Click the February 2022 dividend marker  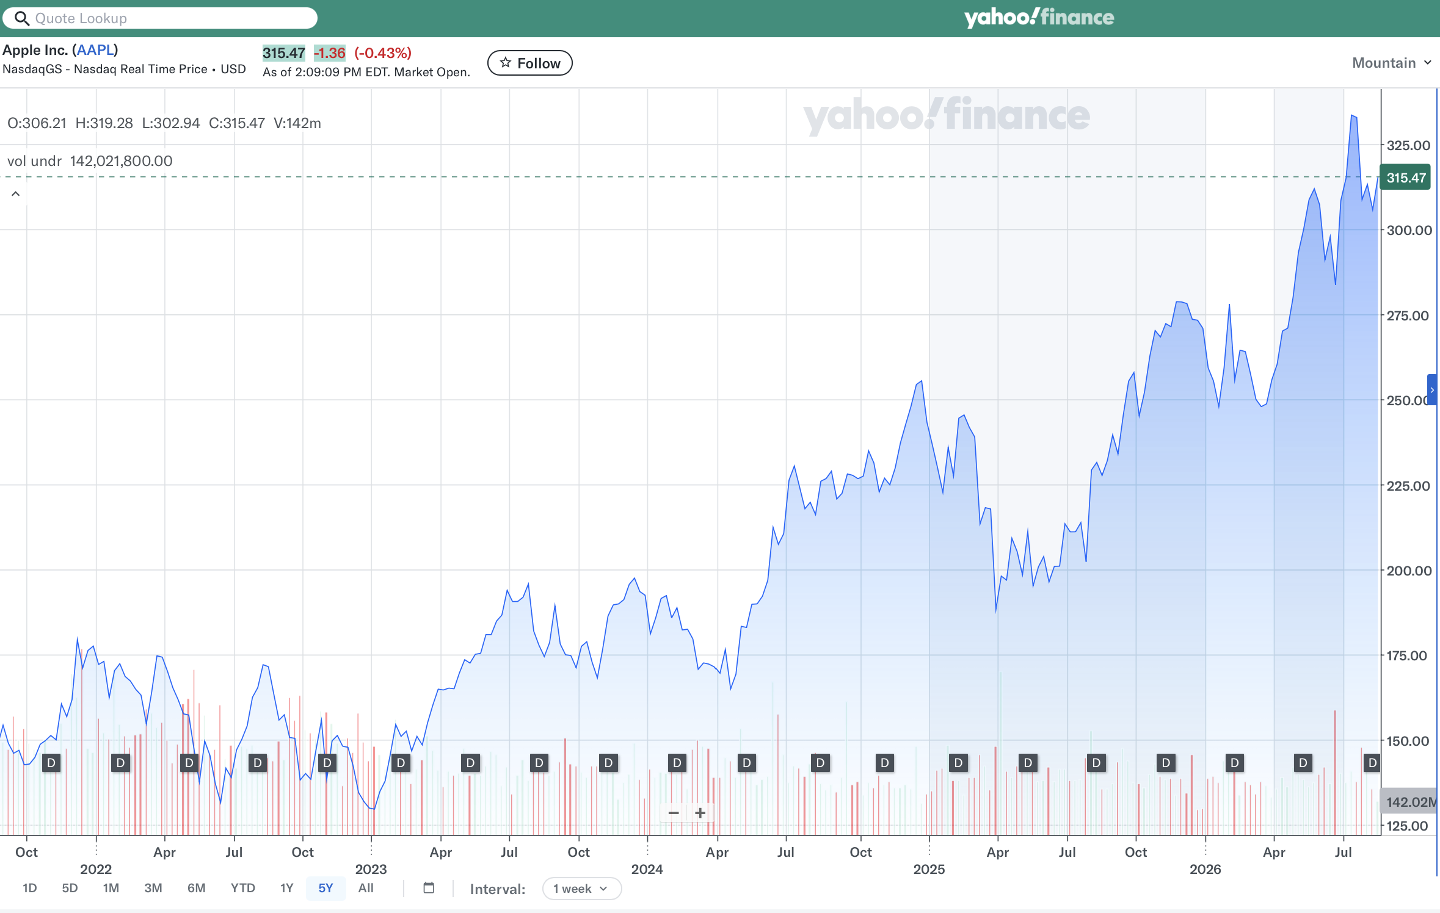coord(120,762)
